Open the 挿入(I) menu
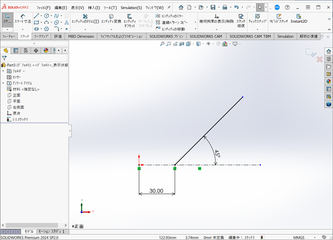The image size is (333, 240). tap(94, 8)
